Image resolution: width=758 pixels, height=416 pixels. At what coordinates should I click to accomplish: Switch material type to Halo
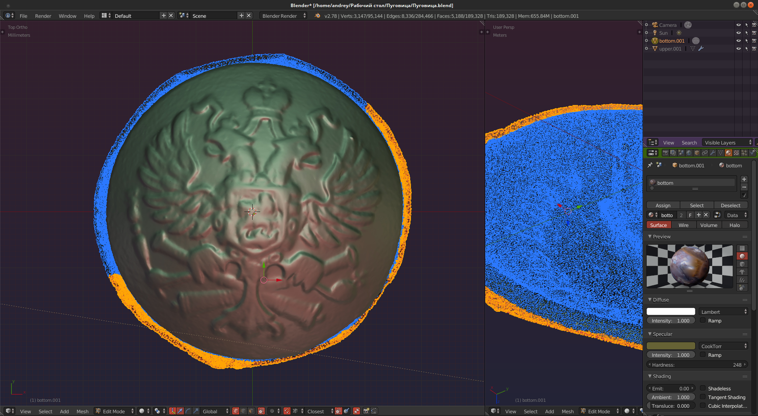tap(735, 225)
